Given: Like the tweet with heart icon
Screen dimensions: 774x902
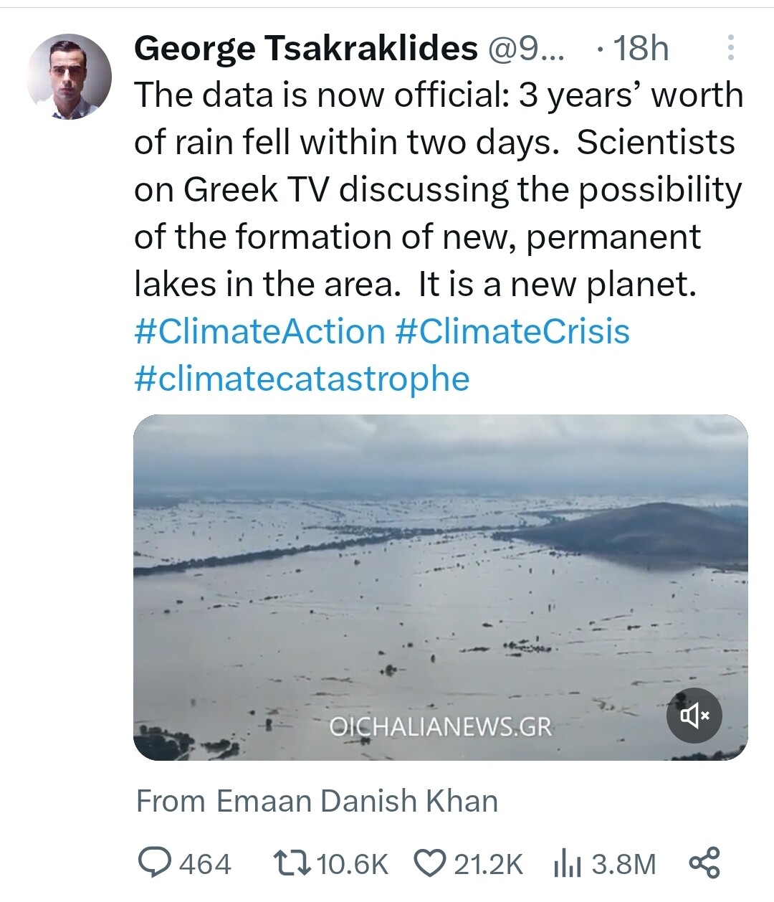Looking at the screenshot, I should point(431,863).
